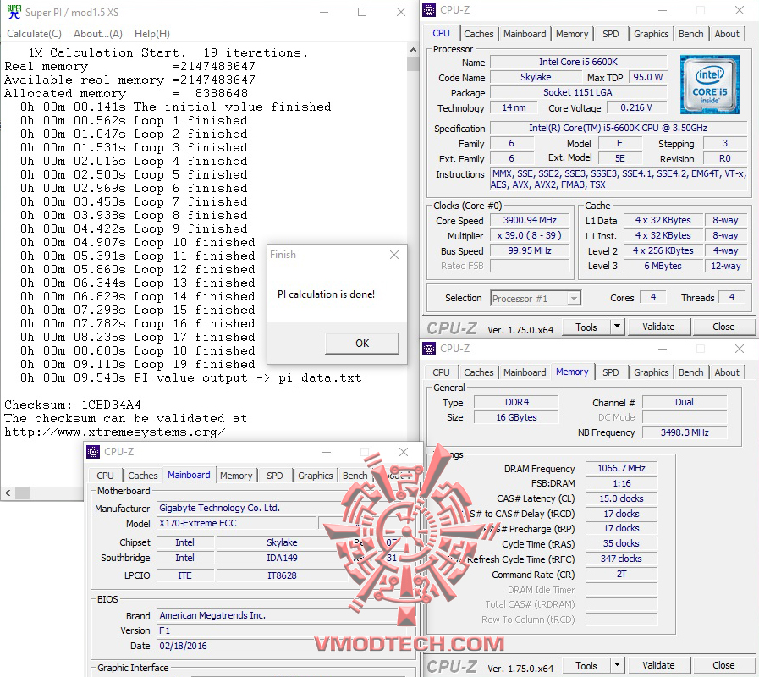759x677 pixels.
Task: Click Super PI horizontal scrollbar left arrow
Action: tap(8, 493)
